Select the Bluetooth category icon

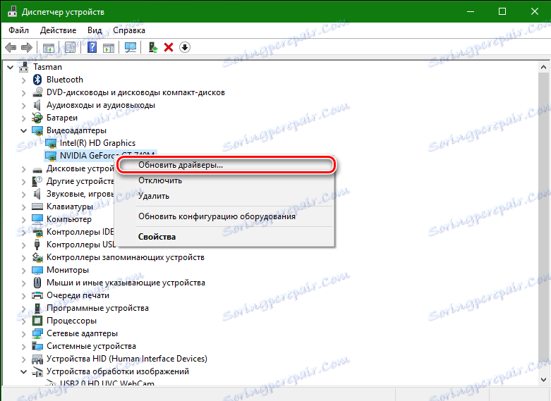tap(37, 80)
